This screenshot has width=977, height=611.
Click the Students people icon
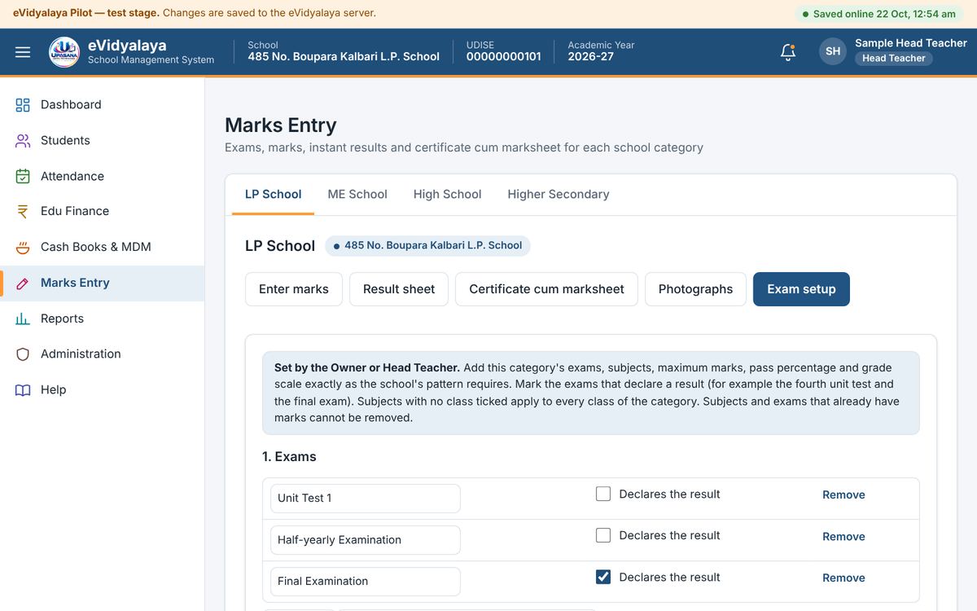point(23,141)
